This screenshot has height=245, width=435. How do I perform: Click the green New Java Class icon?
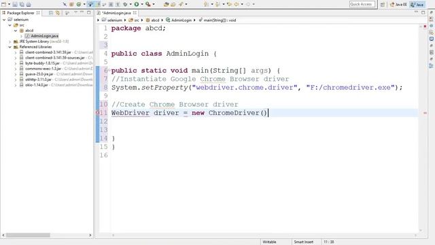(x=79, y=4)
